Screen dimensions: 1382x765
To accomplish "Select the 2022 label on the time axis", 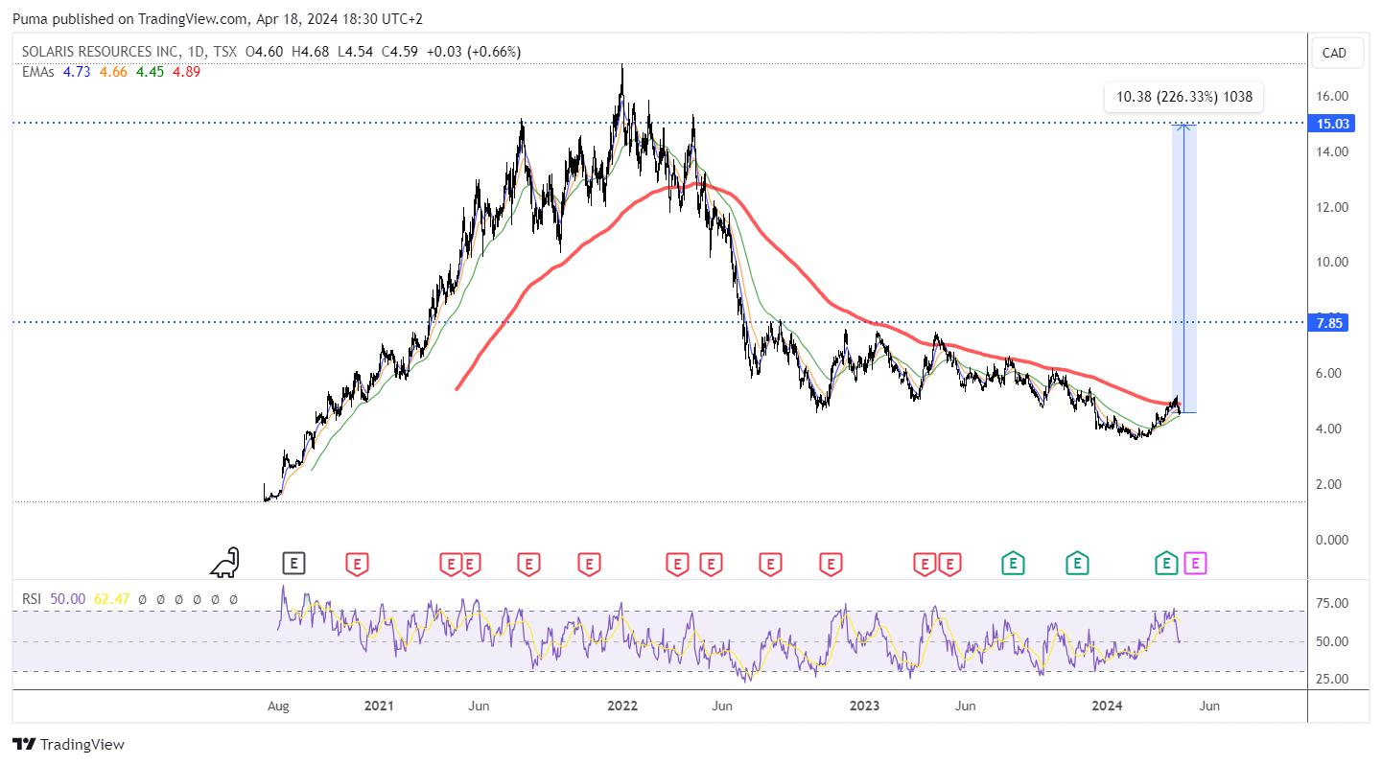I will coord(622,707).
